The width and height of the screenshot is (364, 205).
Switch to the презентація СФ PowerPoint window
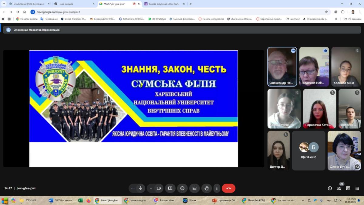click(225, 200)
